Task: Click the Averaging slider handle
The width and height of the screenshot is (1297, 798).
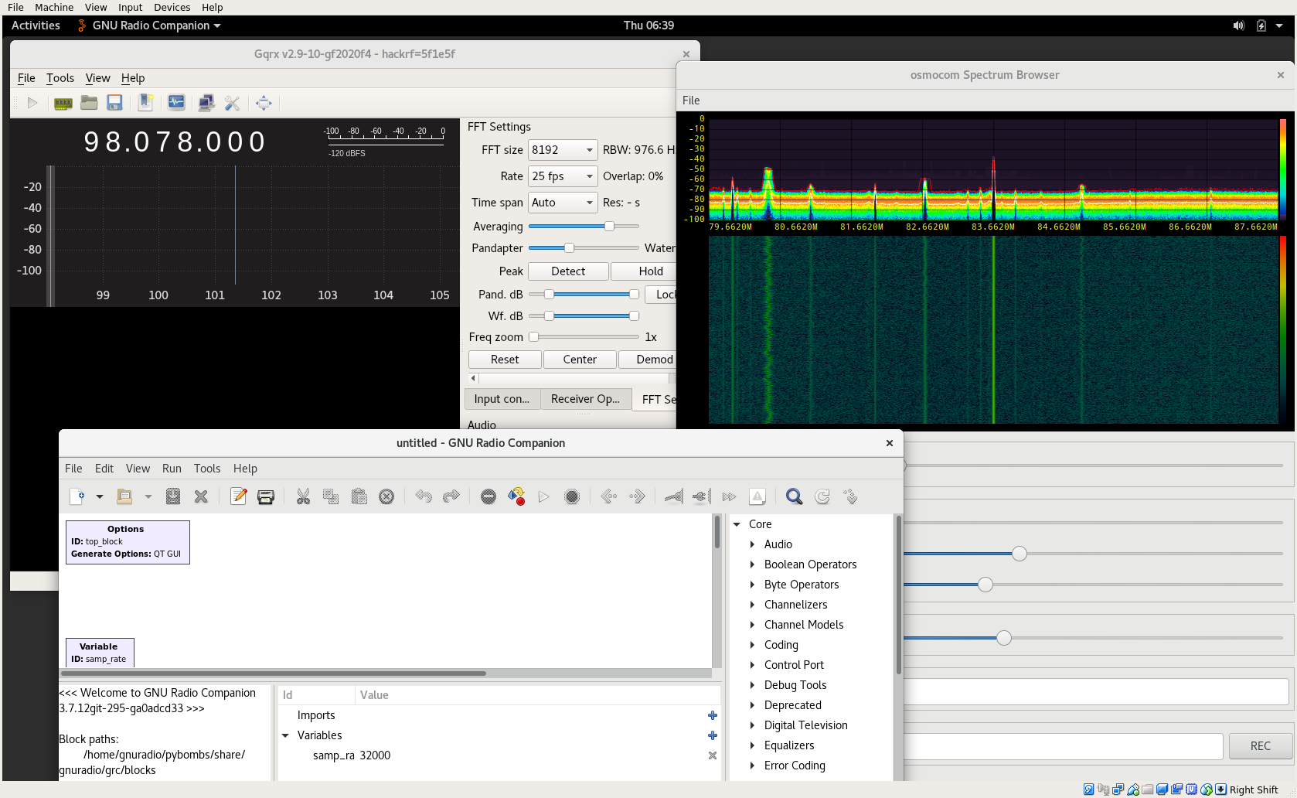Action: 609,226
